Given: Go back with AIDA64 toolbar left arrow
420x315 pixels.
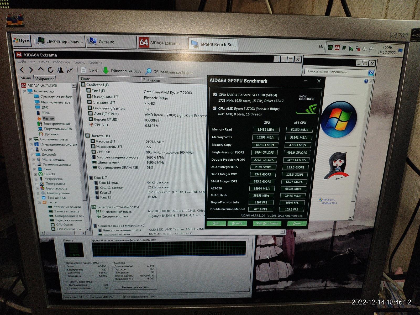Looking at the screenshot, I should click(22, 70).
